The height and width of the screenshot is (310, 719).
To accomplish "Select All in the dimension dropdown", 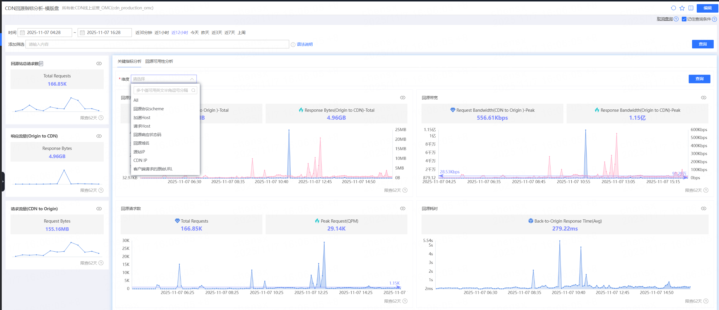I will (136, 100).
